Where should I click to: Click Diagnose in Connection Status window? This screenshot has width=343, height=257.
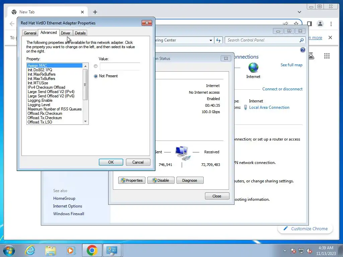pos(190,180)
